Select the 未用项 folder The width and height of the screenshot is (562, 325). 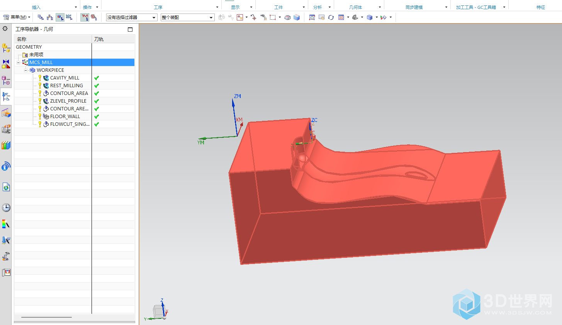click(33, 54)
